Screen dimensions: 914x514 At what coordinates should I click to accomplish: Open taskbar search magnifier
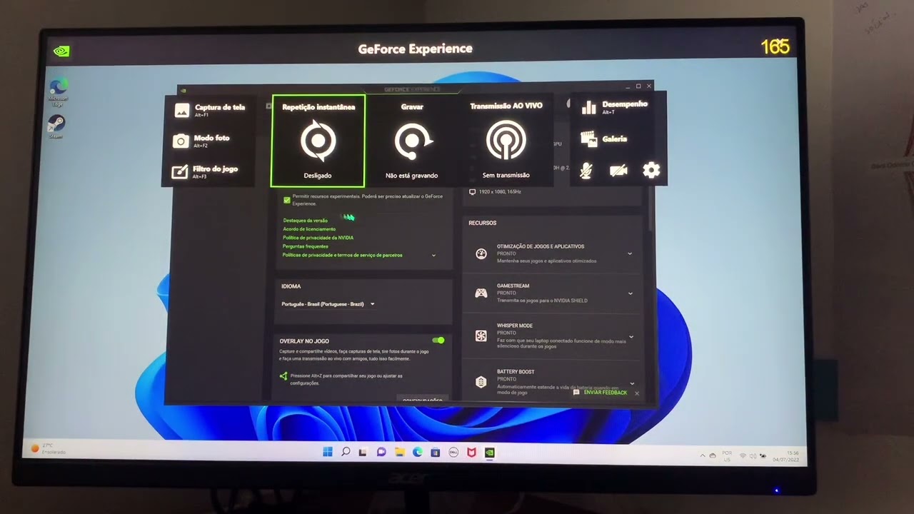point(346,452)
